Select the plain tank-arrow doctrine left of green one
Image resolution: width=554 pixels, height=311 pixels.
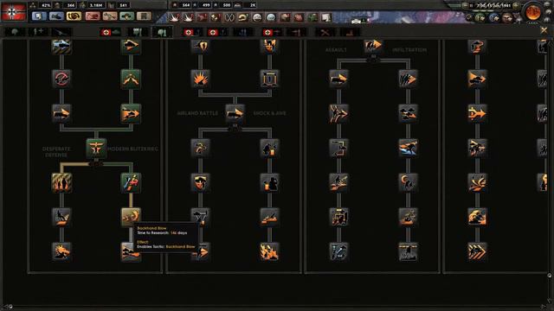click(61, 113)
